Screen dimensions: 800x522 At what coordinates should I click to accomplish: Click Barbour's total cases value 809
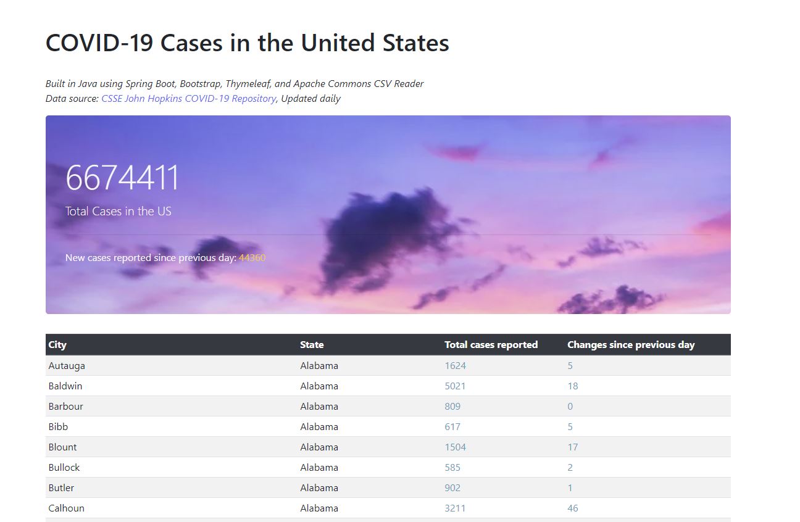pyautogui.click(x=452, y=406)
